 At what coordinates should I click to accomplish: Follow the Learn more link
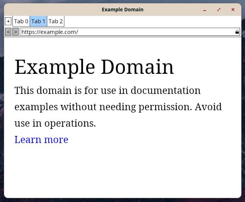tap(41, 139)
